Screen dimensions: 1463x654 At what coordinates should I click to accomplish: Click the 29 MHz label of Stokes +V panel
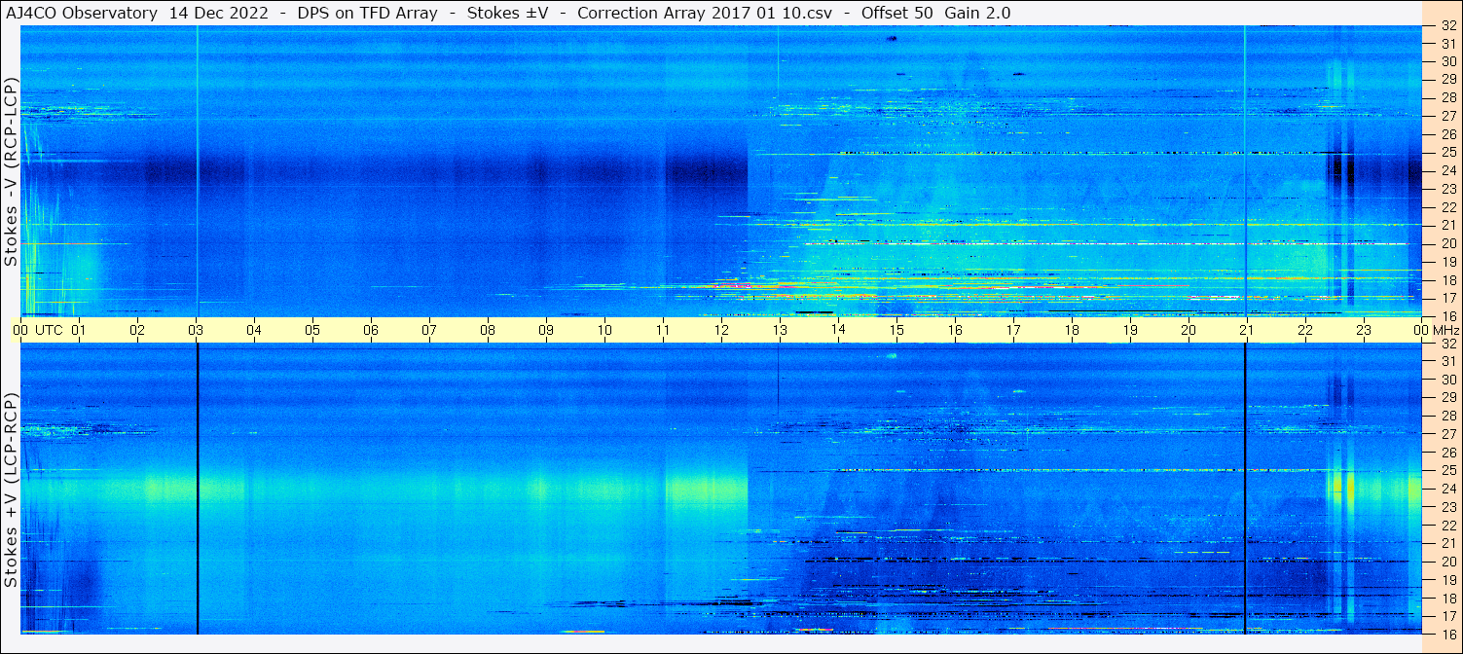1447,398
